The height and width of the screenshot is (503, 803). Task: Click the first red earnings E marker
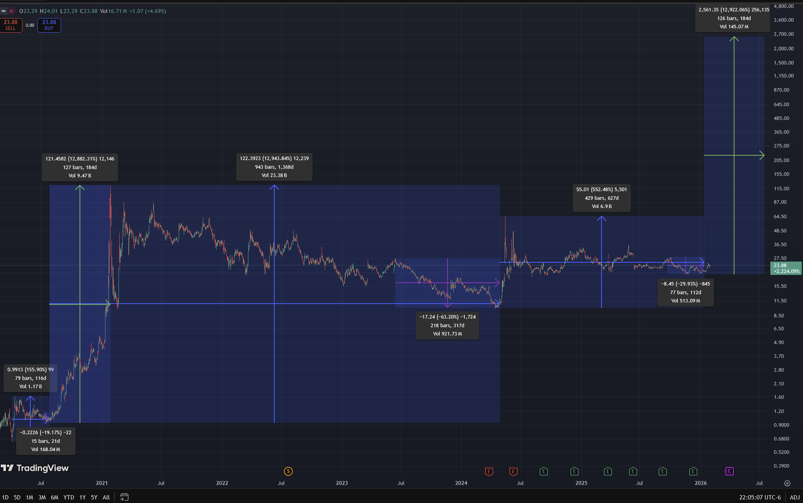[x=489, y=471]
